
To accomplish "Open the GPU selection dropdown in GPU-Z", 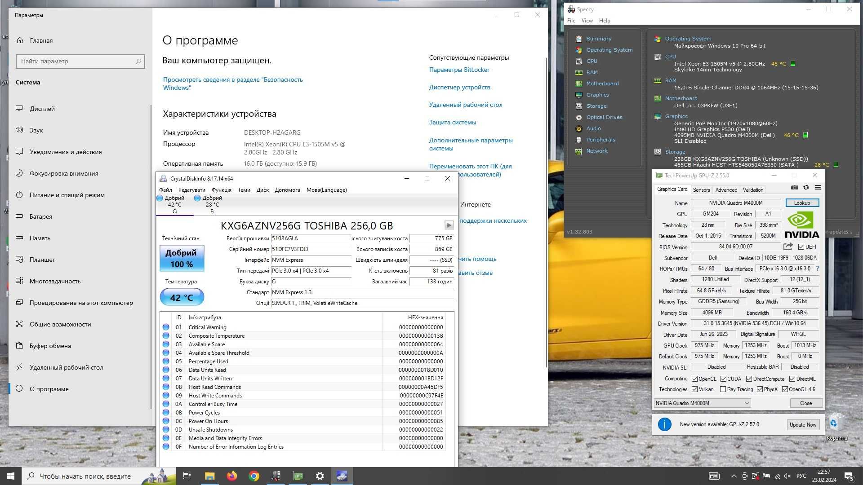I will [702, 403].
